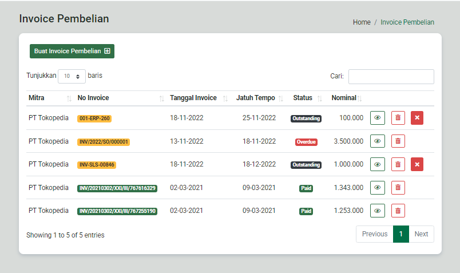
Task: Delete invoice ending 767616329 with trash icon
Action: point(398,188)
